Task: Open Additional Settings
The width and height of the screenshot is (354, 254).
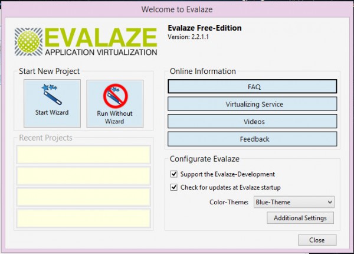Action: coord(300,218)
